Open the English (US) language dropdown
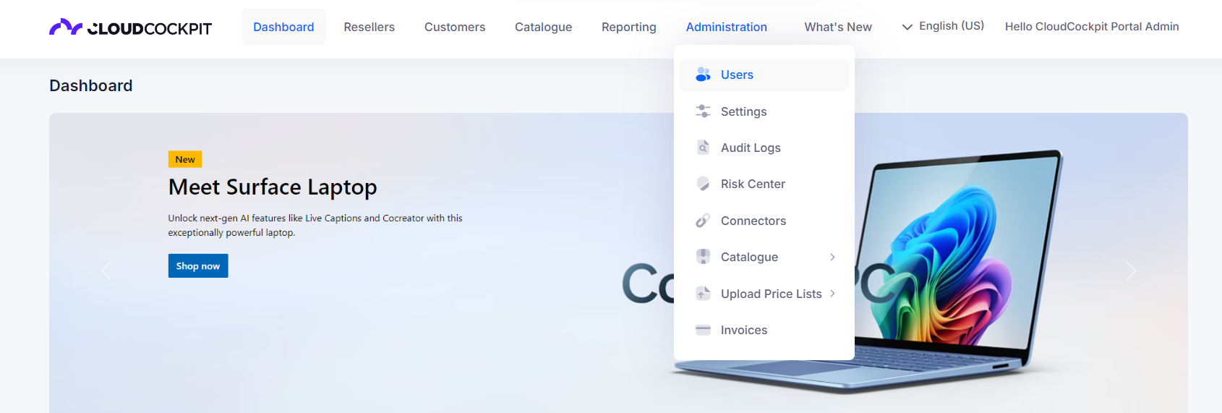The width and height of the screenshot is (1222, 413). (943, 26)
